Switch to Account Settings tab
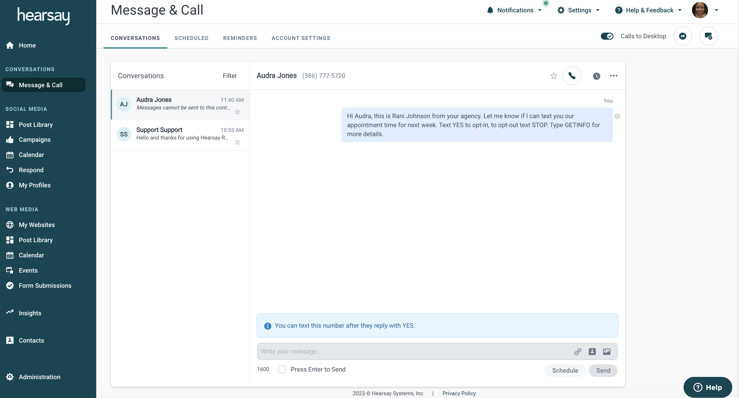The width and height of the screenshot is (739, 398). click(301, 38)
